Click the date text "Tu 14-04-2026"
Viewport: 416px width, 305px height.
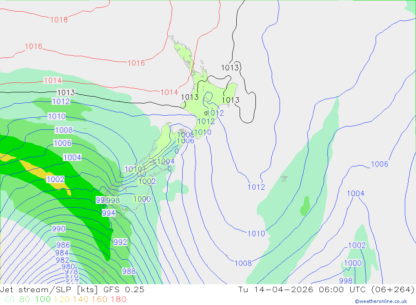click(276, 289)
